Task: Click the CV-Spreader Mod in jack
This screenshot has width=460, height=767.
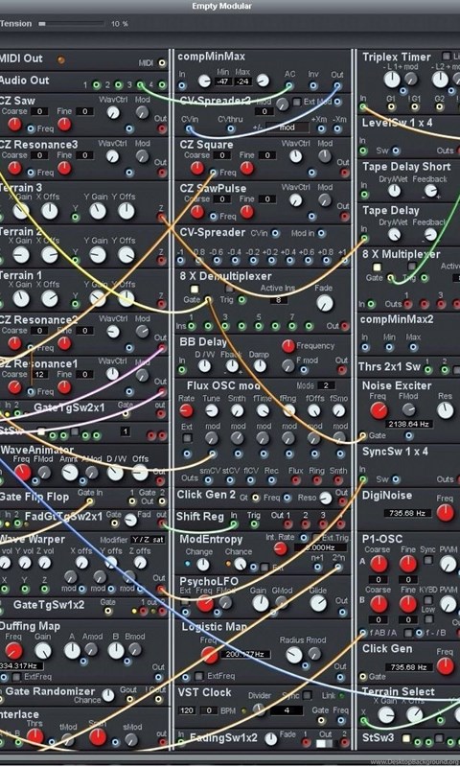Action: (x=321, y=233)
